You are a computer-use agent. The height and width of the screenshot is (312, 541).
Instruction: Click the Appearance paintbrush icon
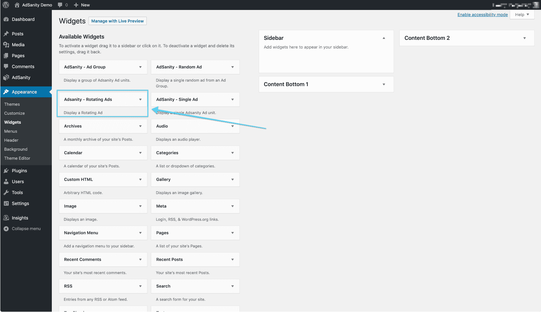(6, 92)
